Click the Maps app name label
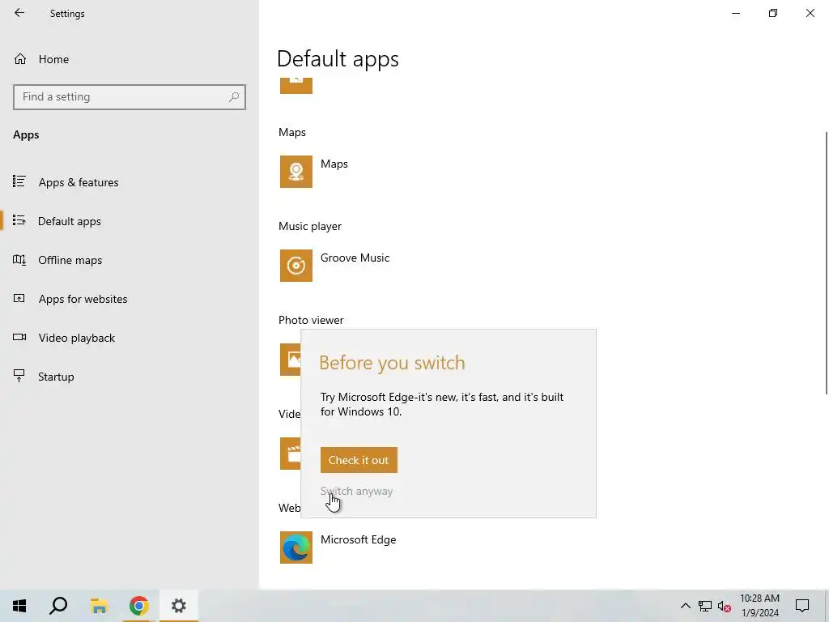 coord(334,164)
